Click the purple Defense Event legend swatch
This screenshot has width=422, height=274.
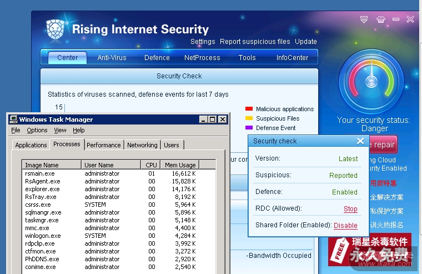tap(249, 127)
